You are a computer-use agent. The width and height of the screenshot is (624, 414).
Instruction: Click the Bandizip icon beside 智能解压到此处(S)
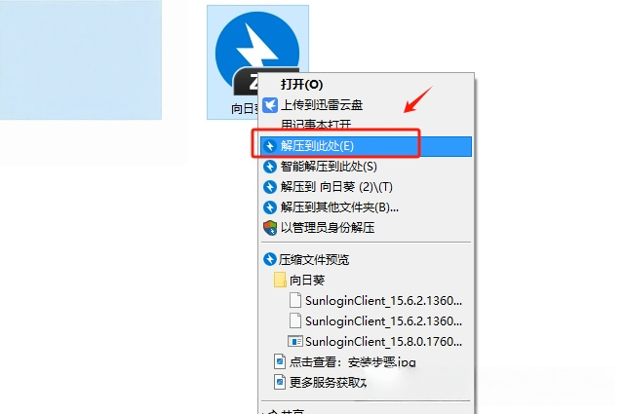pos(270,167)
